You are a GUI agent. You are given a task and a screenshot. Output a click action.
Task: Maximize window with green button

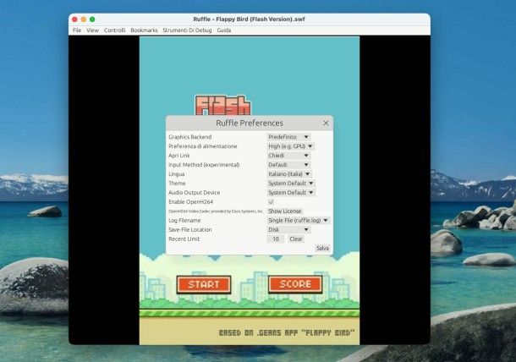[92, 19]
